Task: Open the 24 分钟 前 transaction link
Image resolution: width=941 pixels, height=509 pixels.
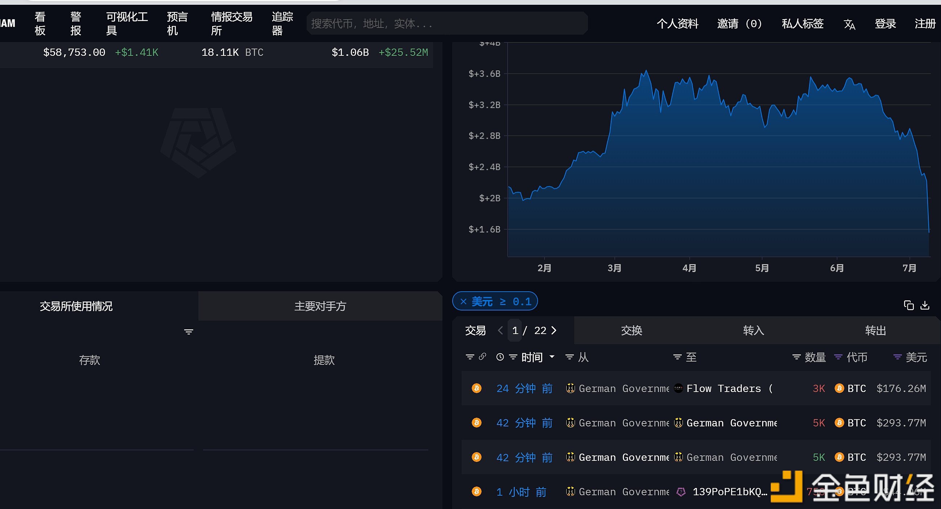Action: tap(524, 388)
